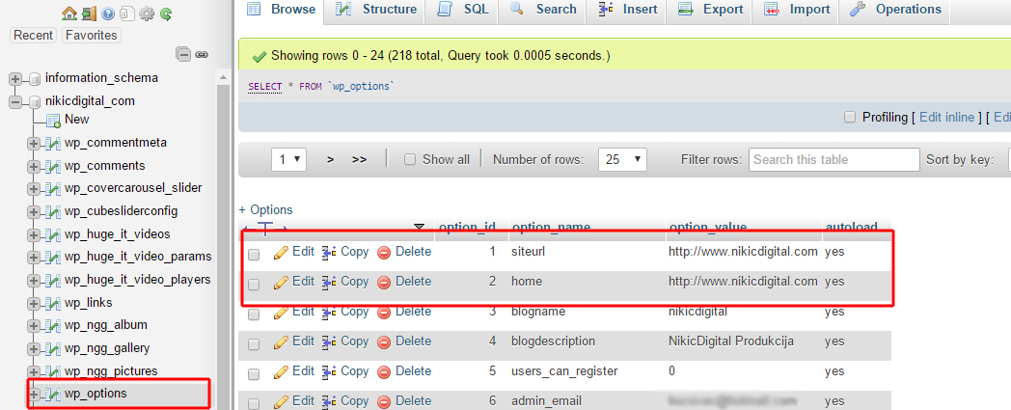Enable the Show all checkbox
The image size is (1011, 410).
410,160
